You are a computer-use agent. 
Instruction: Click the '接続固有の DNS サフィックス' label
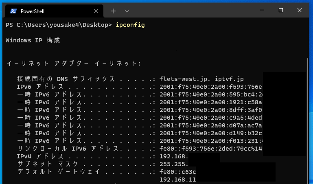(66, 79)
